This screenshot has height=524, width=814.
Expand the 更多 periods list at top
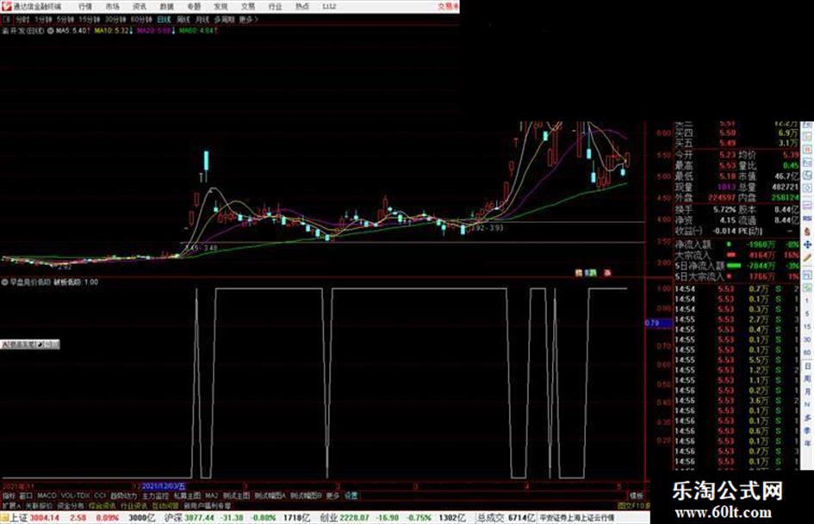[248, 19]
